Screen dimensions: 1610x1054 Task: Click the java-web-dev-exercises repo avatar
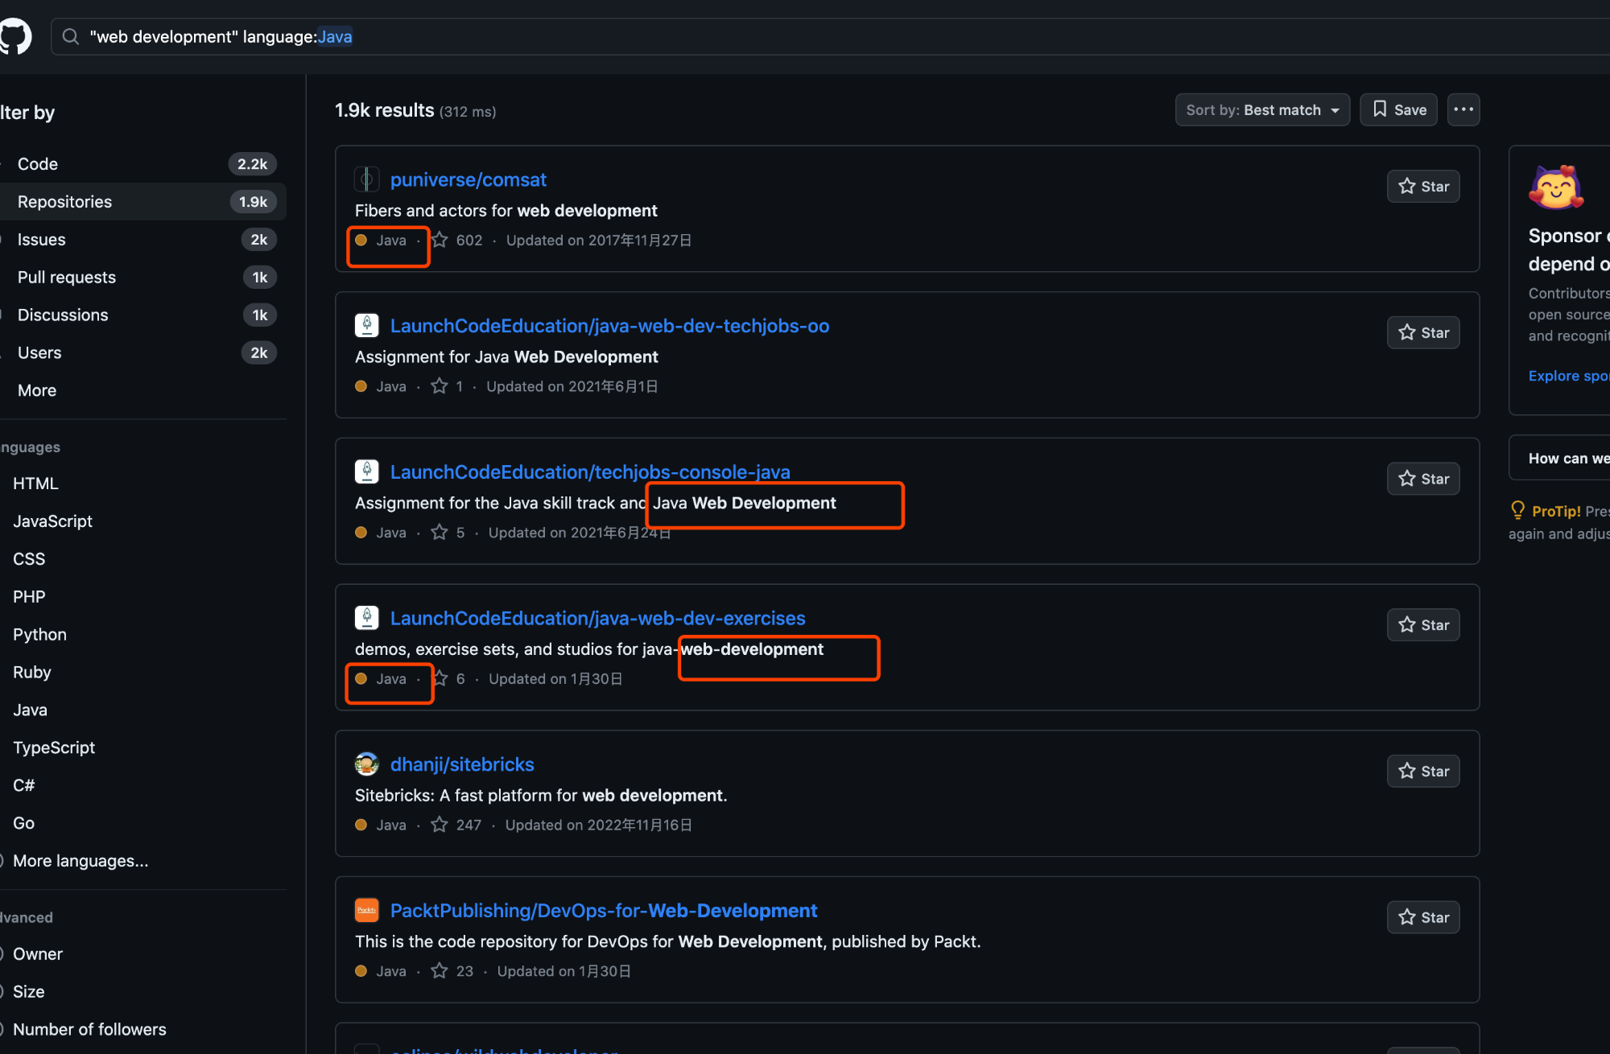[367, 618]
